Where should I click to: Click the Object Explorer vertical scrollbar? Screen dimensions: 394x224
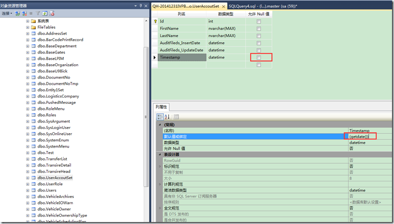coord(146,117)
